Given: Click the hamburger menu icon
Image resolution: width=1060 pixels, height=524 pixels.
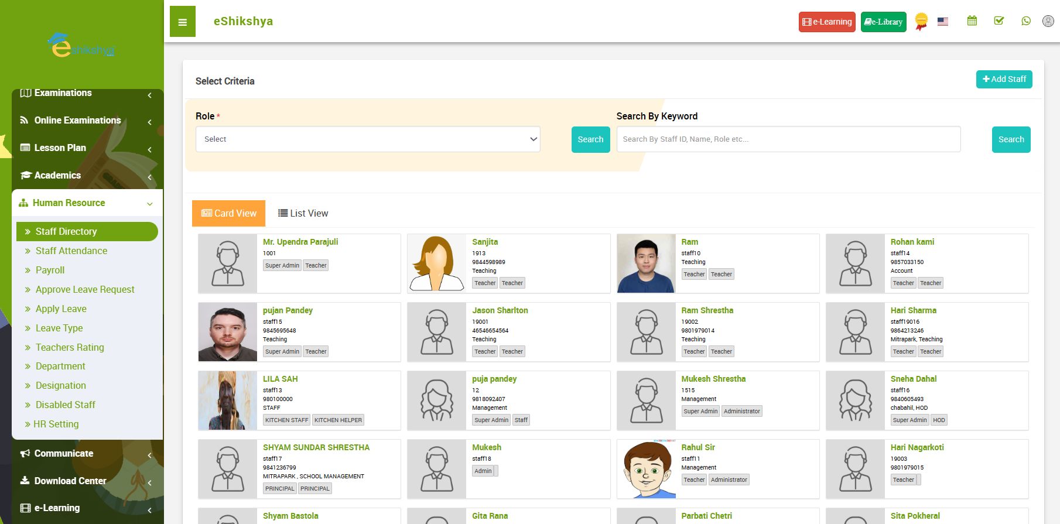Looking at the screenshot, I should [x=182, y=22].
